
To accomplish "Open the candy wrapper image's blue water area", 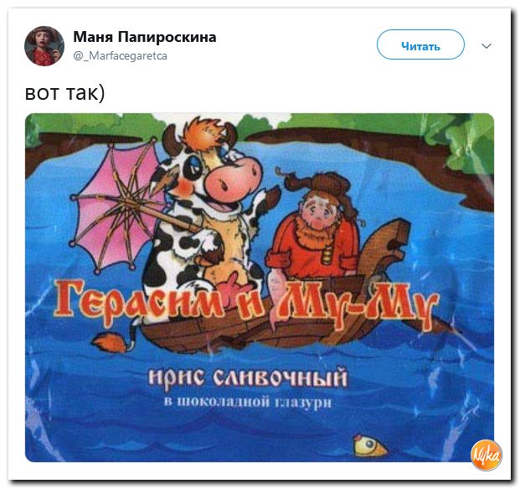I will tap(259, 422).
